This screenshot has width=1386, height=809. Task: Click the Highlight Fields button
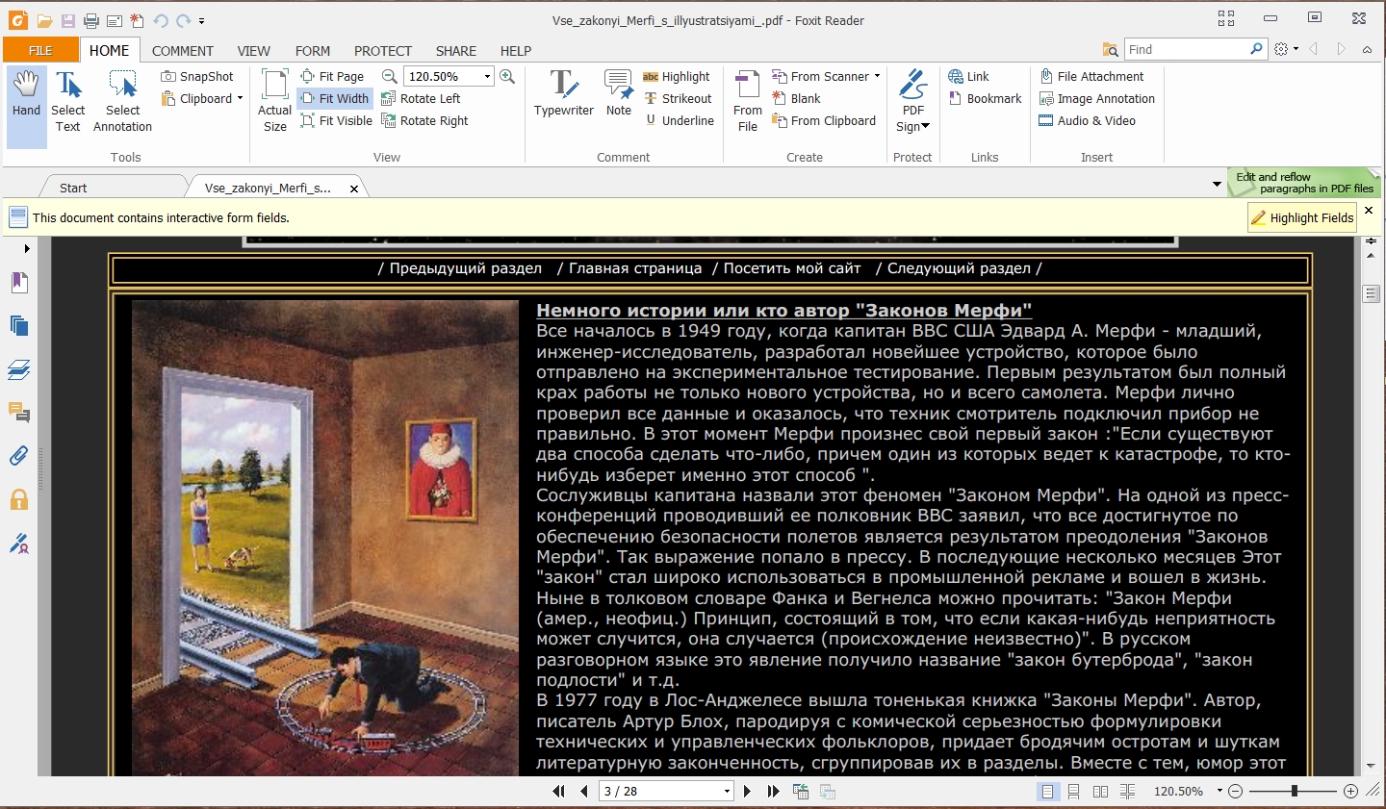click(x=1302, y=217)
